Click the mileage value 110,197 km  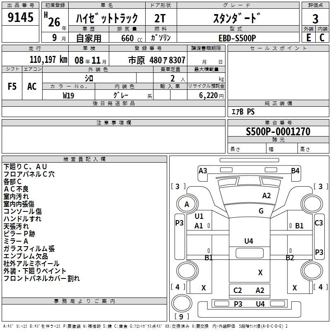click(x=48, y=60)
